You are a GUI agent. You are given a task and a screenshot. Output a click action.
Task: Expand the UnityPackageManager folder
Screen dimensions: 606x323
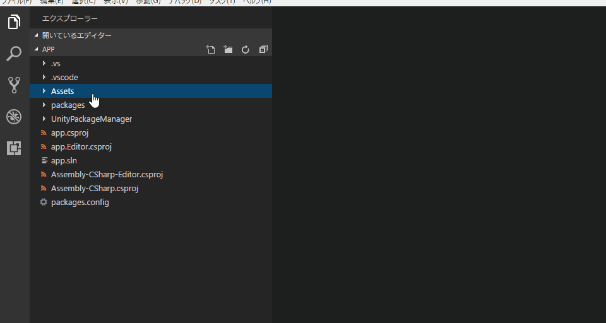click(x=151, y=119)
